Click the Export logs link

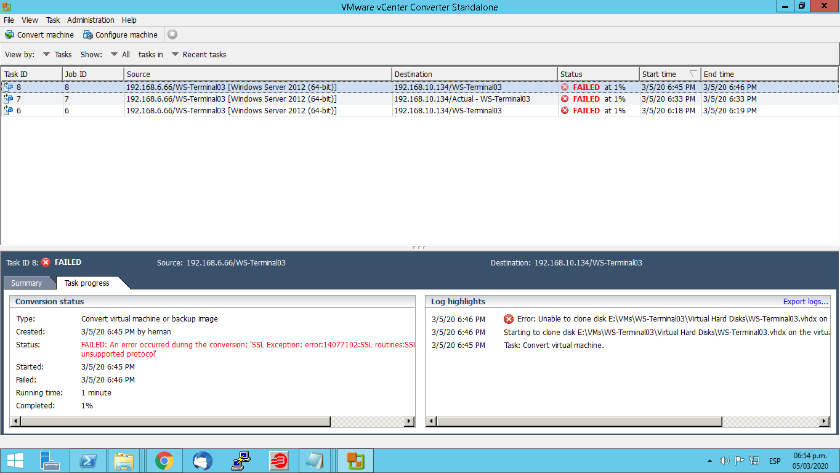[806, 301]
